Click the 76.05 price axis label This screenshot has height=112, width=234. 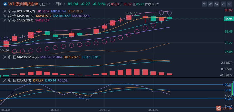228,52
